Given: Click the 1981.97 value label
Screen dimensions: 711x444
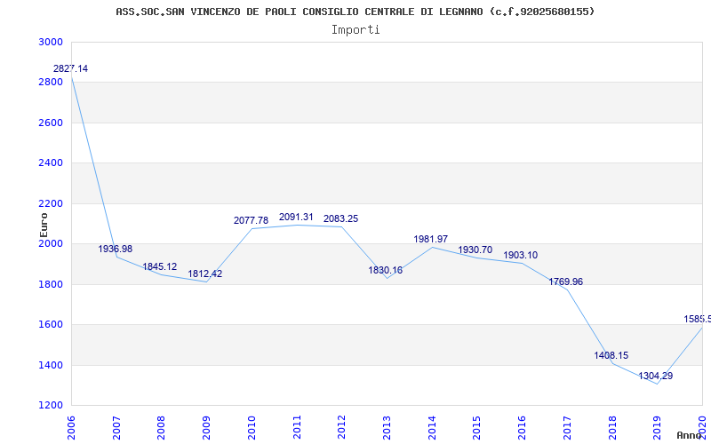Looking at the screenshot, I should [x=431, y=239].
